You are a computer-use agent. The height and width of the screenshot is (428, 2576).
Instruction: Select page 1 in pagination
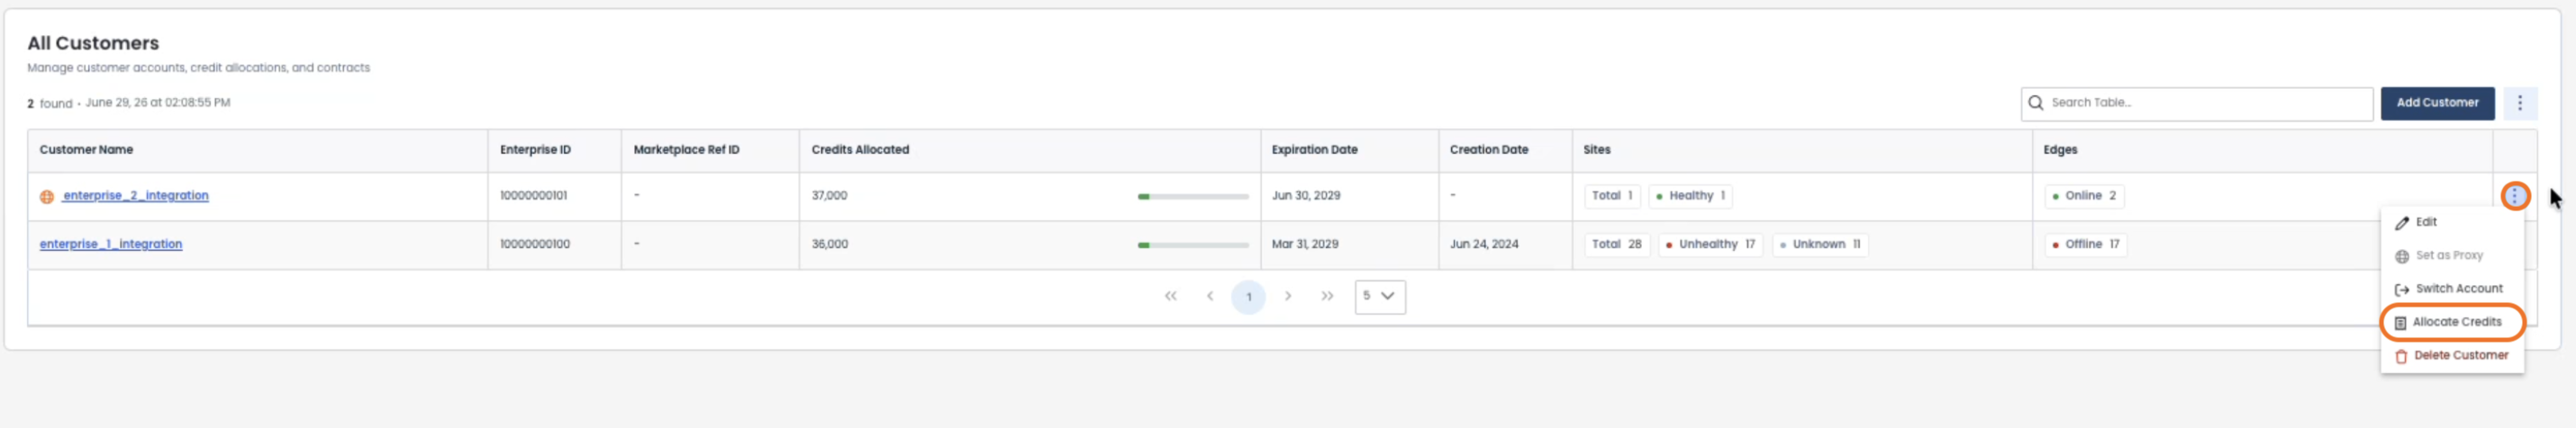click(x=1248, y=297)
